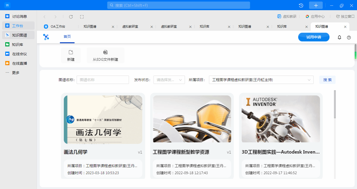Click the 搜索 button
The image size is (357, 189).
coord(327,80)
